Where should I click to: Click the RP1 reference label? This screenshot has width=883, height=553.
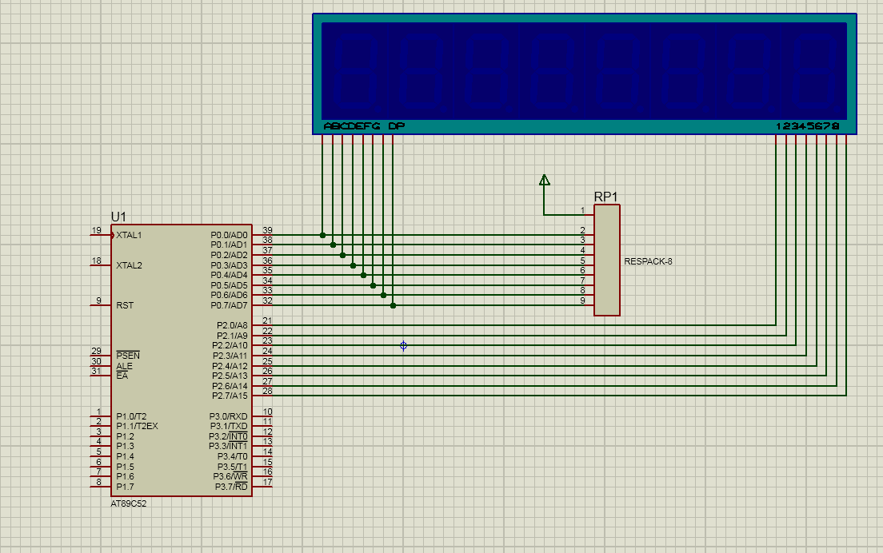606,197
